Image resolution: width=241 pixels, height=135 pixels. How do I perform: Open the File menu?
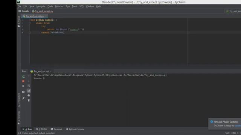pyautogui.click(x=19, y=6)
